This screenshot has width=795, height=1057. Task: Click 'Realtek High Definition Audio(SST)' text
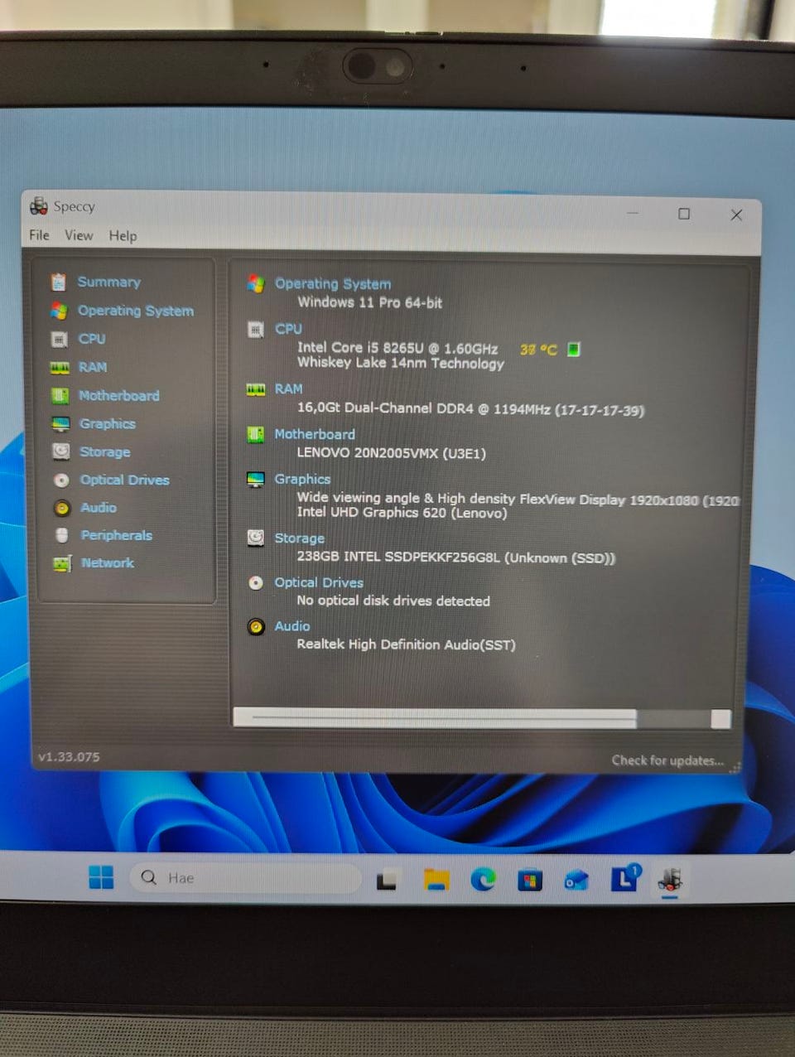tap(406, 644)
